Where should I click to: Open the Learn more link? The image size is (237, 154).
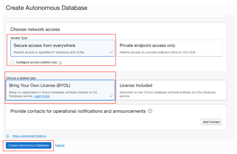click(42, 96)
